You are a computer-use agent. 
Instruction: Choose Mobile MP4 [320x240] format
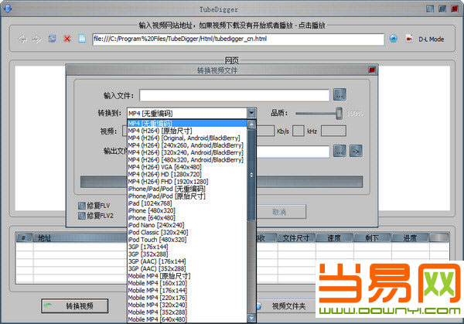pyautogui.click(x=187, y=305)
